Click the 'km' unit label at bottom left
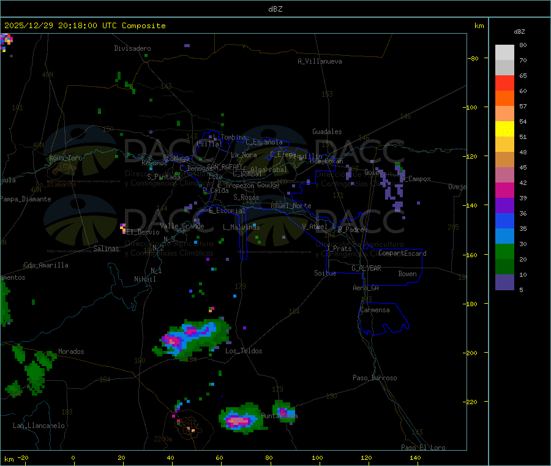Viewport: 551px width, 466px height. 9,459
